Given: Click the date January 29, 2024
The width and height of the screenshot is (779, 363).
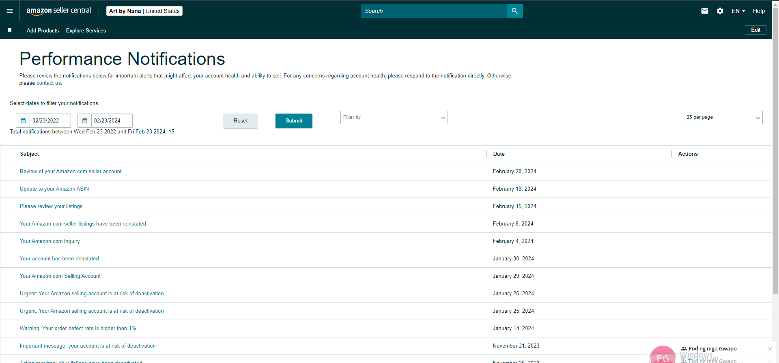Looking at the screenshot, I should tap(513, 276).
